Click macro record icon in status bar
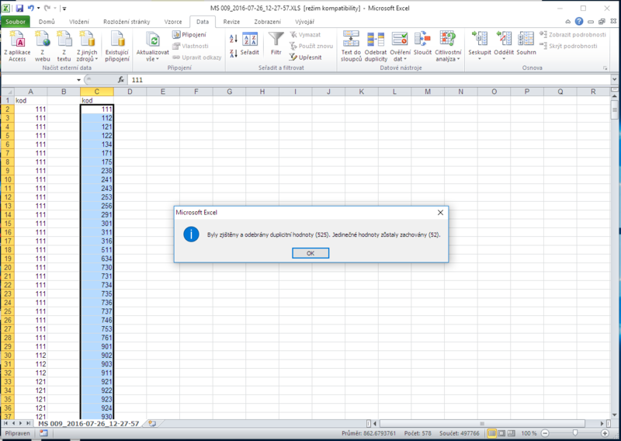The height and width of the screenshot is (441, 621). click(43, 433)
